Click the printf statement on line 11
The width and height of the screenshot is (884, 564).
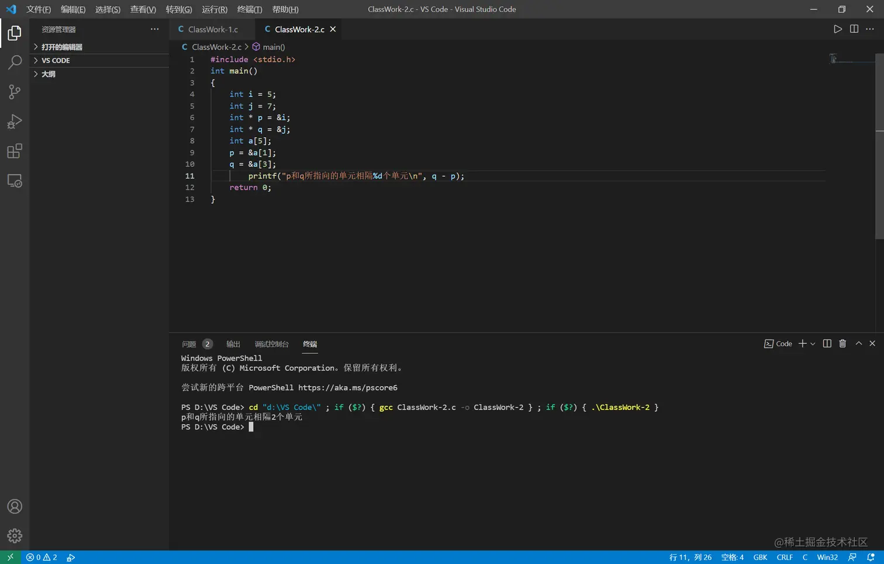pos(356,176)
